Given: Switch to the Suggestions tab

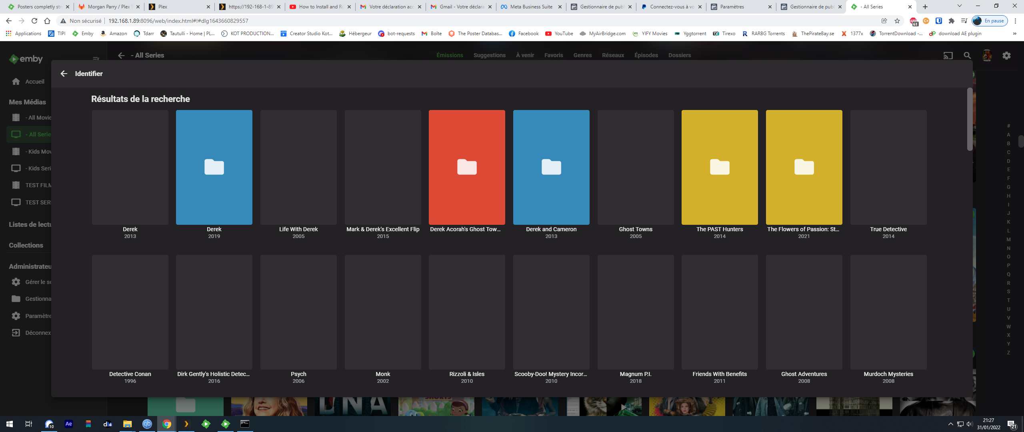Looking at the screenshot, I should click(489, 55).
